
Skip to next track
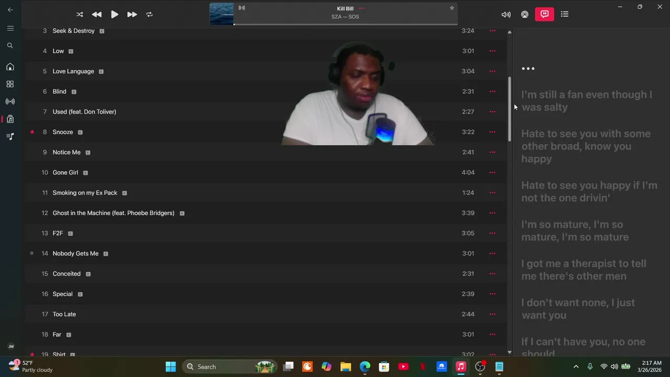tap(132, 15)
